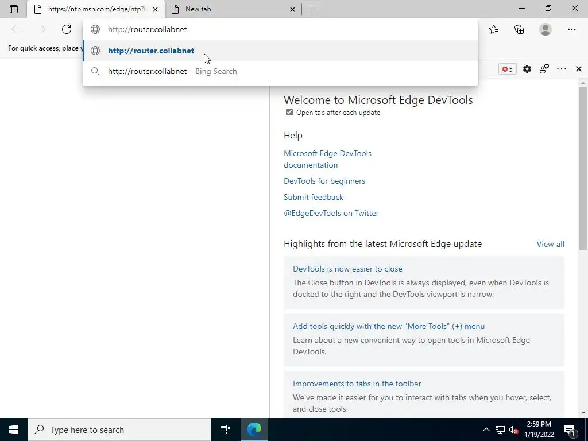This screenshot has height=441, width=588.
Task: Click the network icon in system tray
Action: 500,430
